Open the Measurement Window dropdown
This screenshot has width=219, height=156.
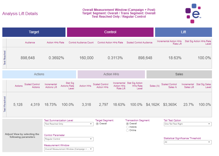pos(69,149)
